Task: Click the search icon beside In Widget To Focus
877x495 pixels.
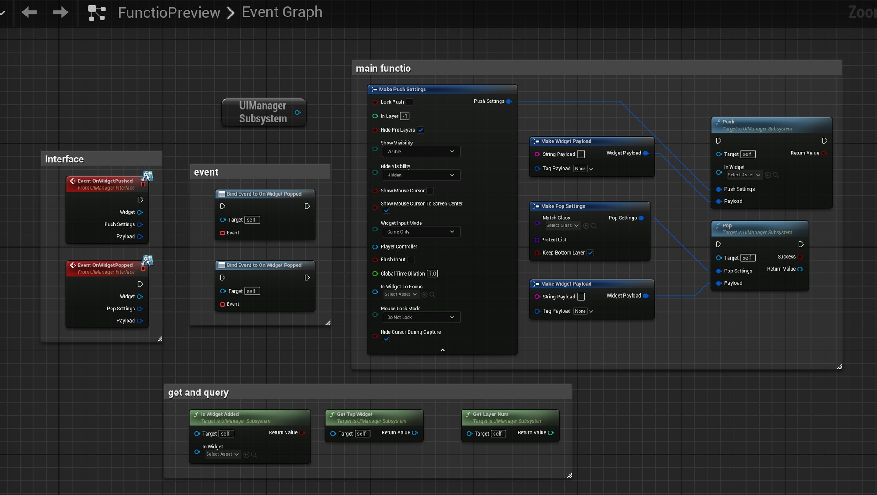Action: click(432, 295)
